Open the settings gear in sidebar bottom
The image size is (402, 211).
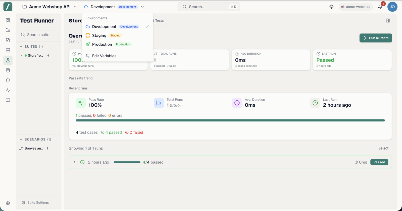click(8, 203)
